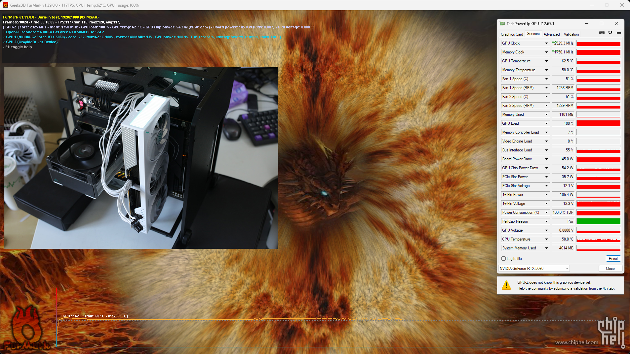Screen dimensions: 630x354
Task: Click the 1236 RPM fan 1 value
Action: tap(563, 88)
